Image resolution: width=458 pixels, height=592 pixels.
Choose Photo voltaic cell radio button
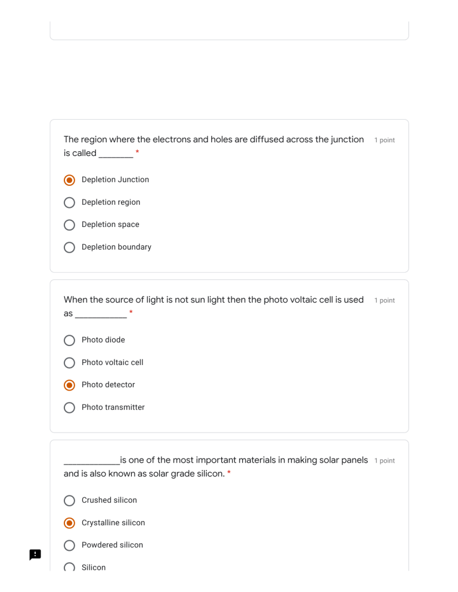[x=70, y=363]
